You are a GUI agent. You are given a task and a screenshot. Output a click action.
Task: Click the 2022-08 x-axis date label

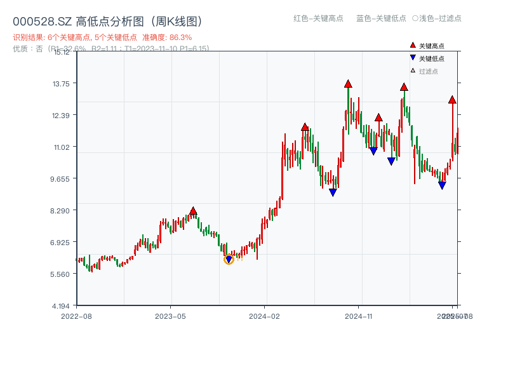(76, 316)
